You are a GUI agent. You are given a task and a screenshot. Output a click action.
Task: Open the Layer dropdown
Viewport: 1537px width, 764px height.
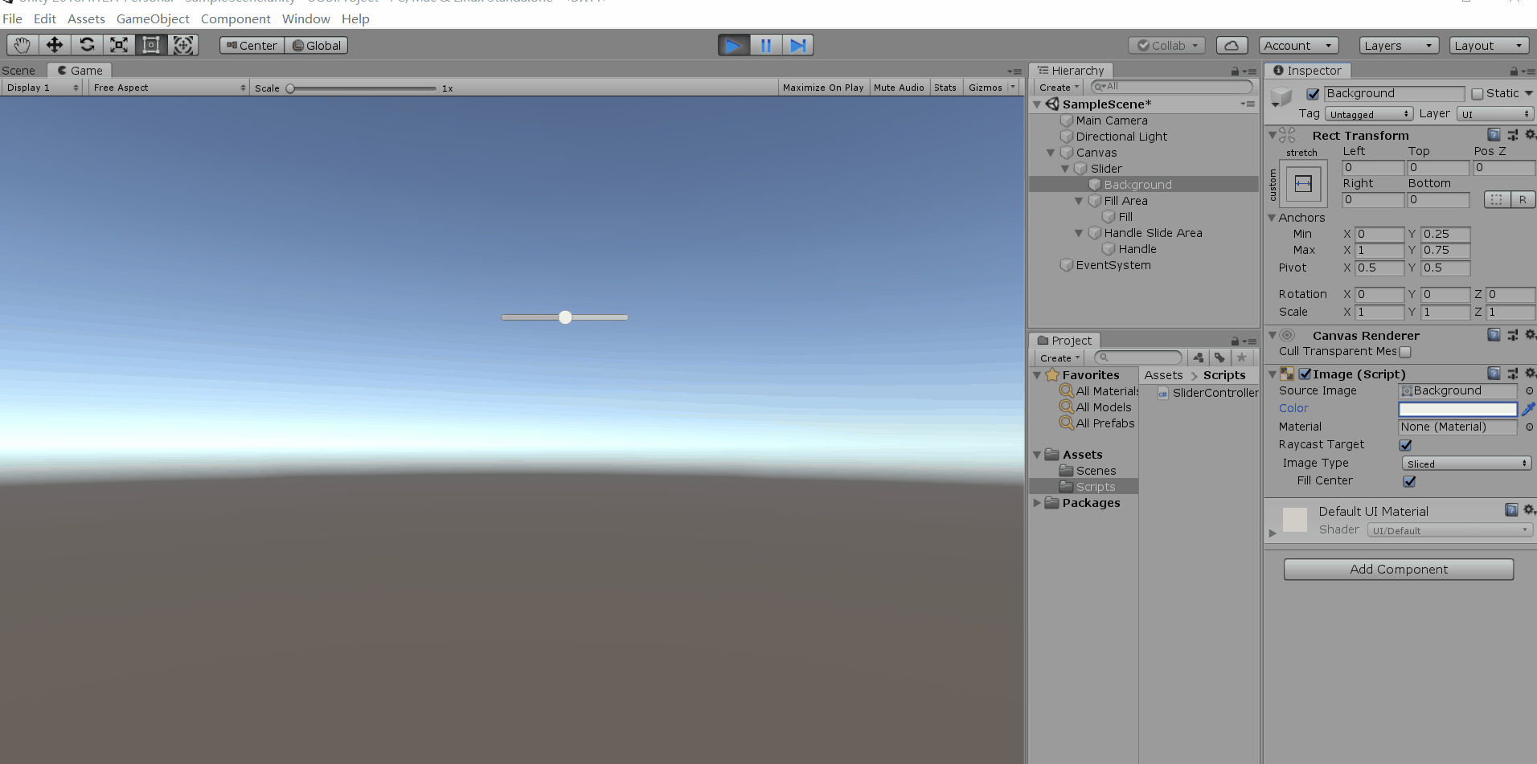pos(1495,114)
